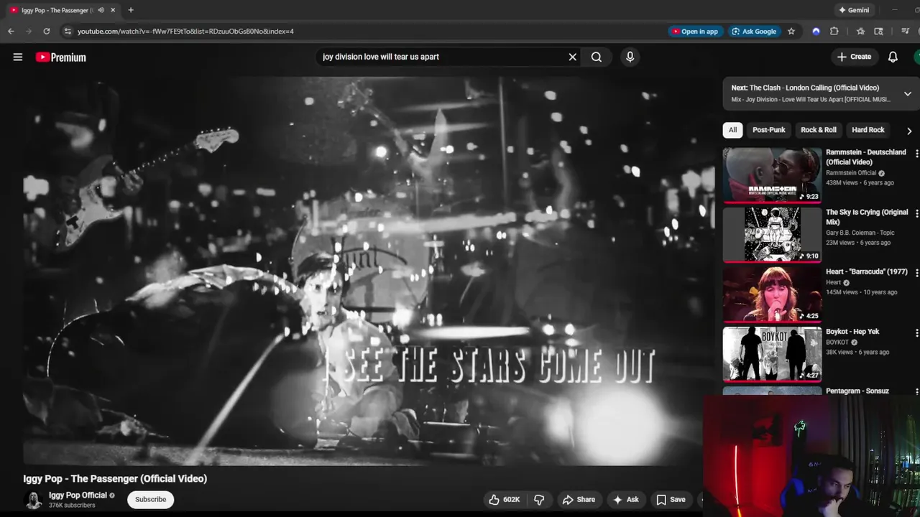Select the All filter chip
The height and width of the screenshot is (517, 920).
click(x=732, y=130)
